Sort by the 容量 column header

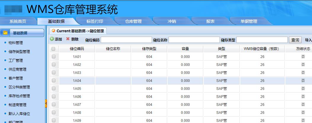[x=185, y=49]
